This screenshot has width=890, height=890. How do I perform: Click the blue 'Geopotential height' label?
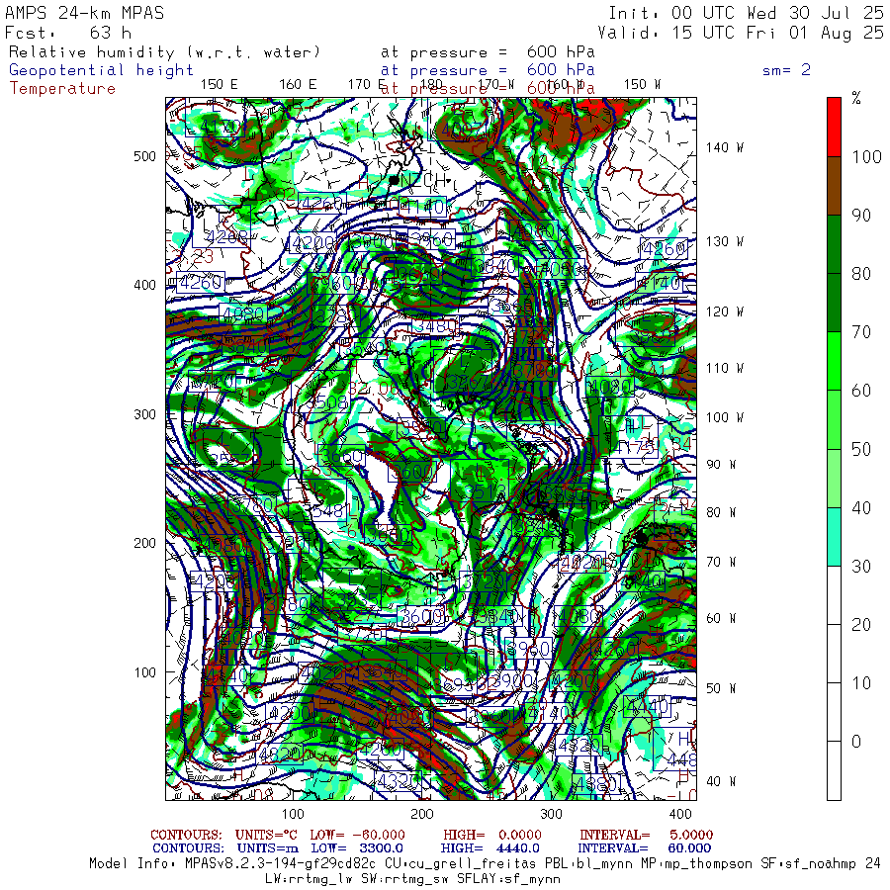(x=101, y=70)
